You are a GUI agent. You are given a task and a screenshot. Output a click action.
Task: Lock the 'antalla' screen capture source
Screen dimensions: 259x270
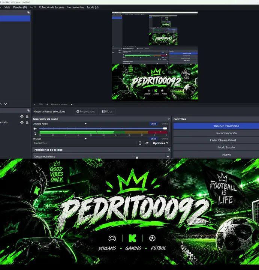coord(27,122)
